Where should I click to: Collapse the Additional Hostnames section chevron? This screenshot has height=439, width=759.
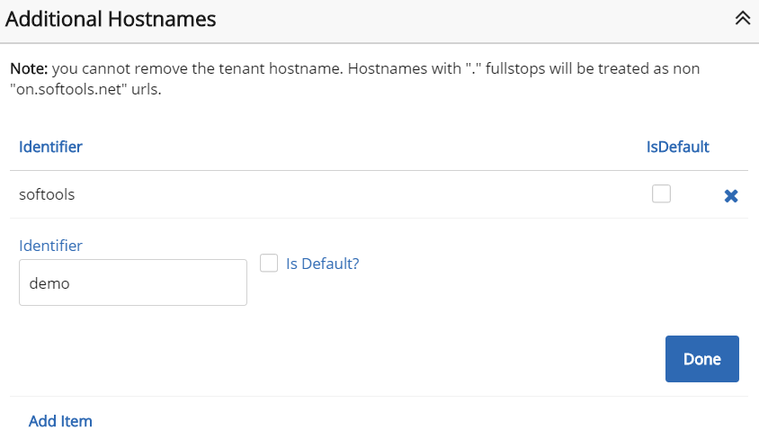[743, 18]
